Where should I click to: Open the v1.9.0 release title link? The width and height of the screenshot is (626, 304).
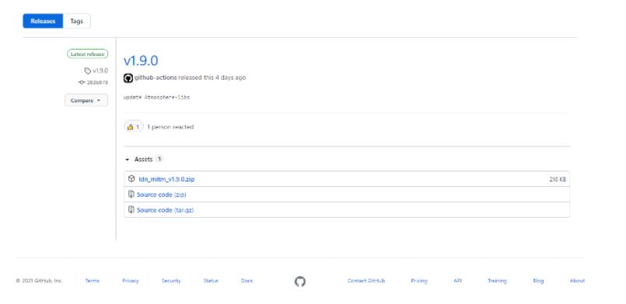pyautogui.click(x=141, y=60)
